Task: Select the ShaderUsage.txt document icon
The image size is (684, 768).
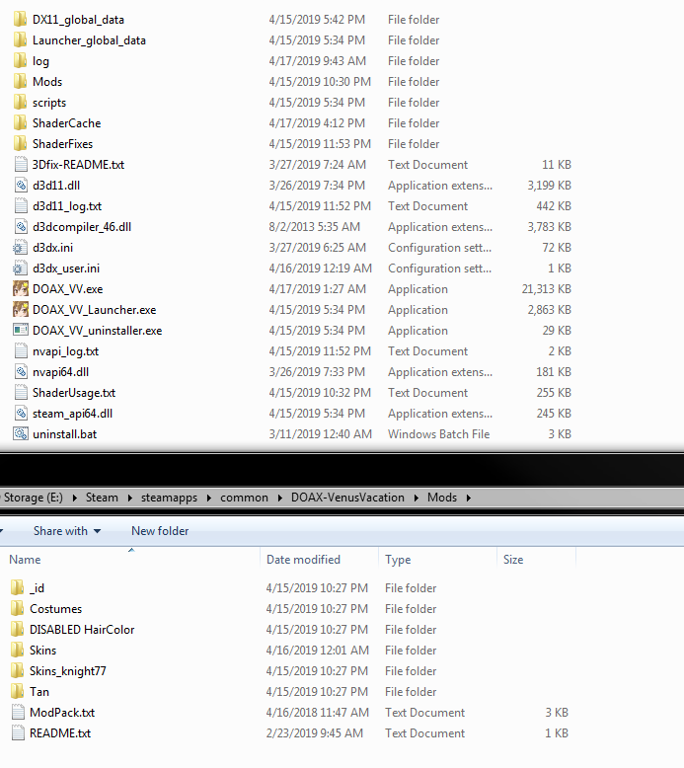Action: click(20, 392)
